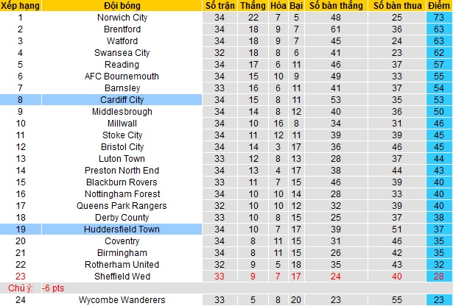This screenshot has width=453, height=306.
Task: Click the 'Xếp hạng' column header
Action: tap(20, 6)
